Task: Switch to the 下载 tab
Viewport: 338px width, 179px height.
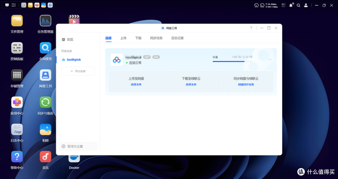Action: tap(138, 38)
